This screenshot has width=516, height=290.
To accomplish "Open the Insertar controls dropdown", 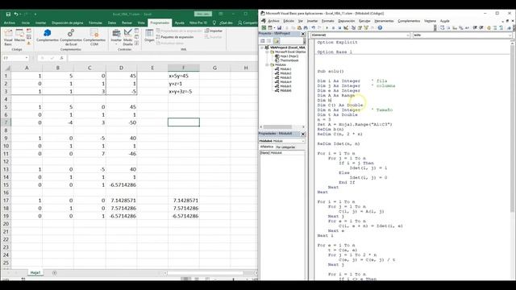I will click(x=116, y=37).
